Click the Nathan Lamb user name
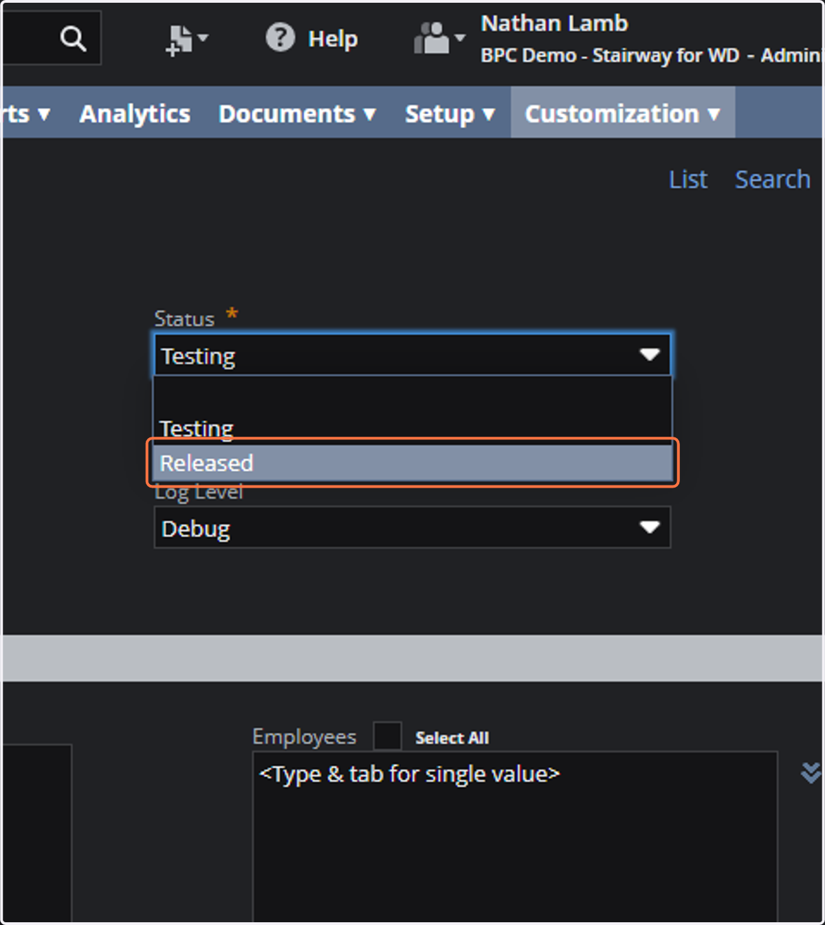This screenshot has width=825, height=925. tap(554, 23)
